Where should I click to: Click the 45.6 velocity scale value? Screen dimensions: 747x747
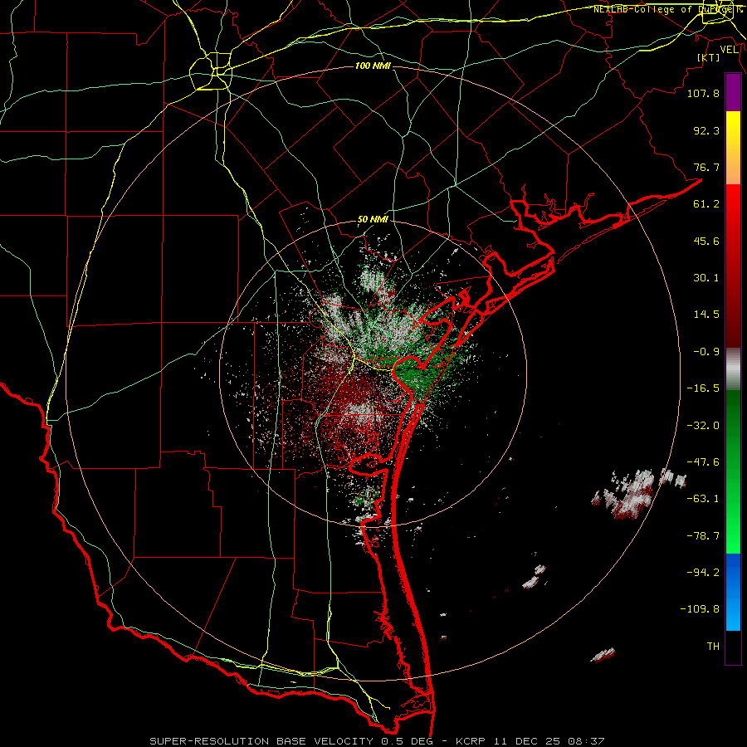click(706, 241)
